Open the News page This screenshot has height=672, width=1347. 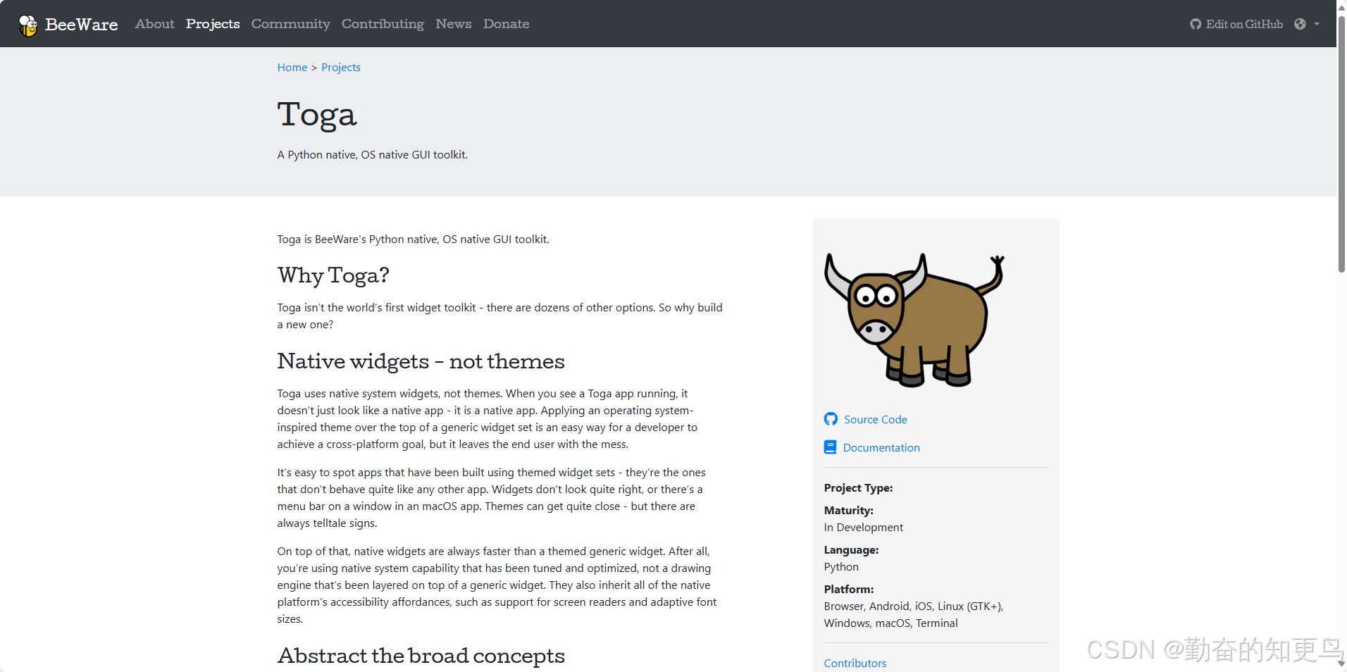(453, 24)
